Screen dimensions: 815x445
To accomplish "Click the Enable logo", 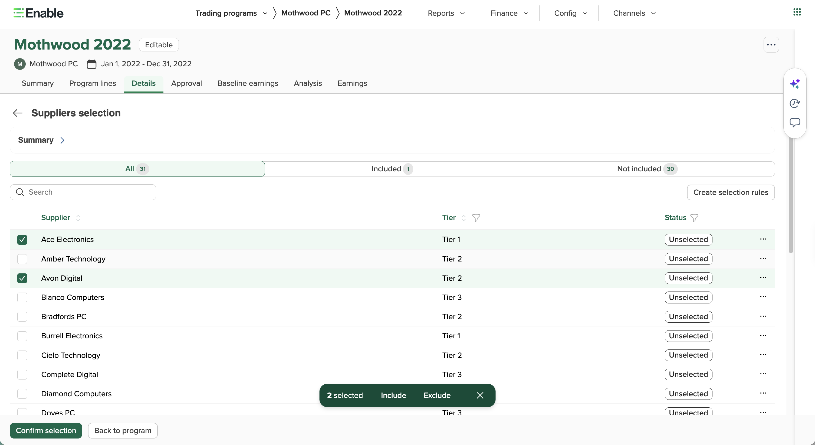I will tap(38, 13).
